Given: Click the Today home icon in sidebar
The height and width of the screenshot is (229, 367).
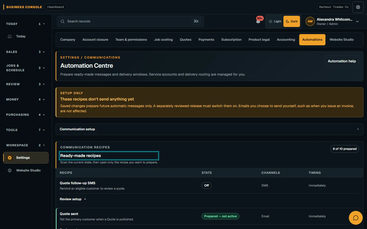Looking at the screenshot, I should pyautogui.click(x=10, y=36).
